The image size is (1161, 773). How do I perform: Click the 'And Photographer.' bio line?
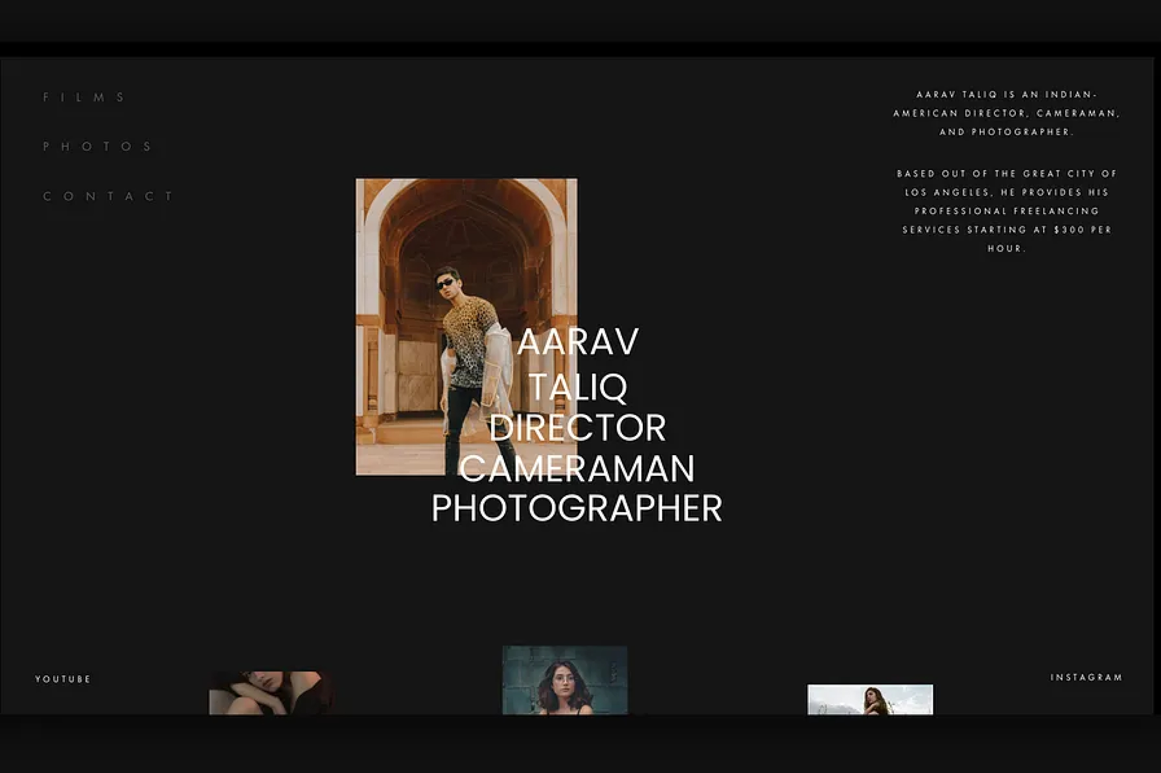[1006, 132]
